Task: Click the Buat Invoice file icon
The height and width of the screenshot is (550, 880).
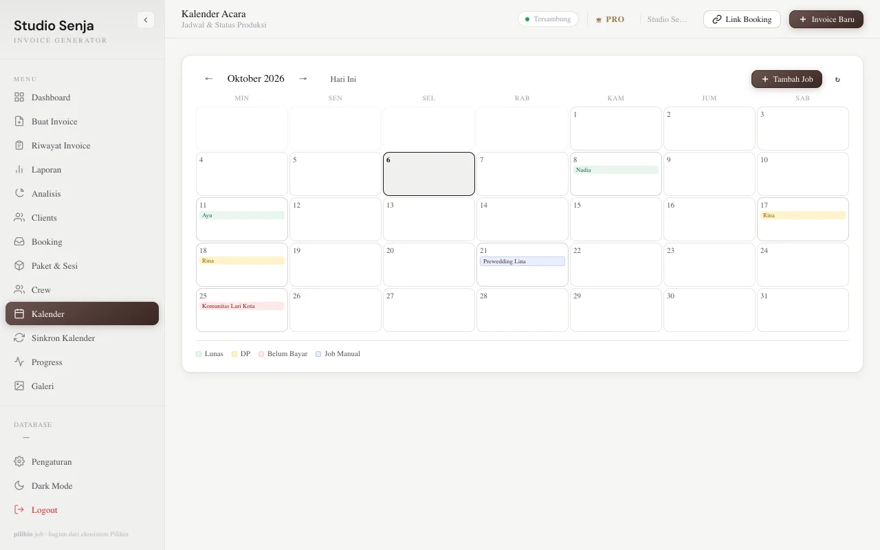Action: [19, 122]
